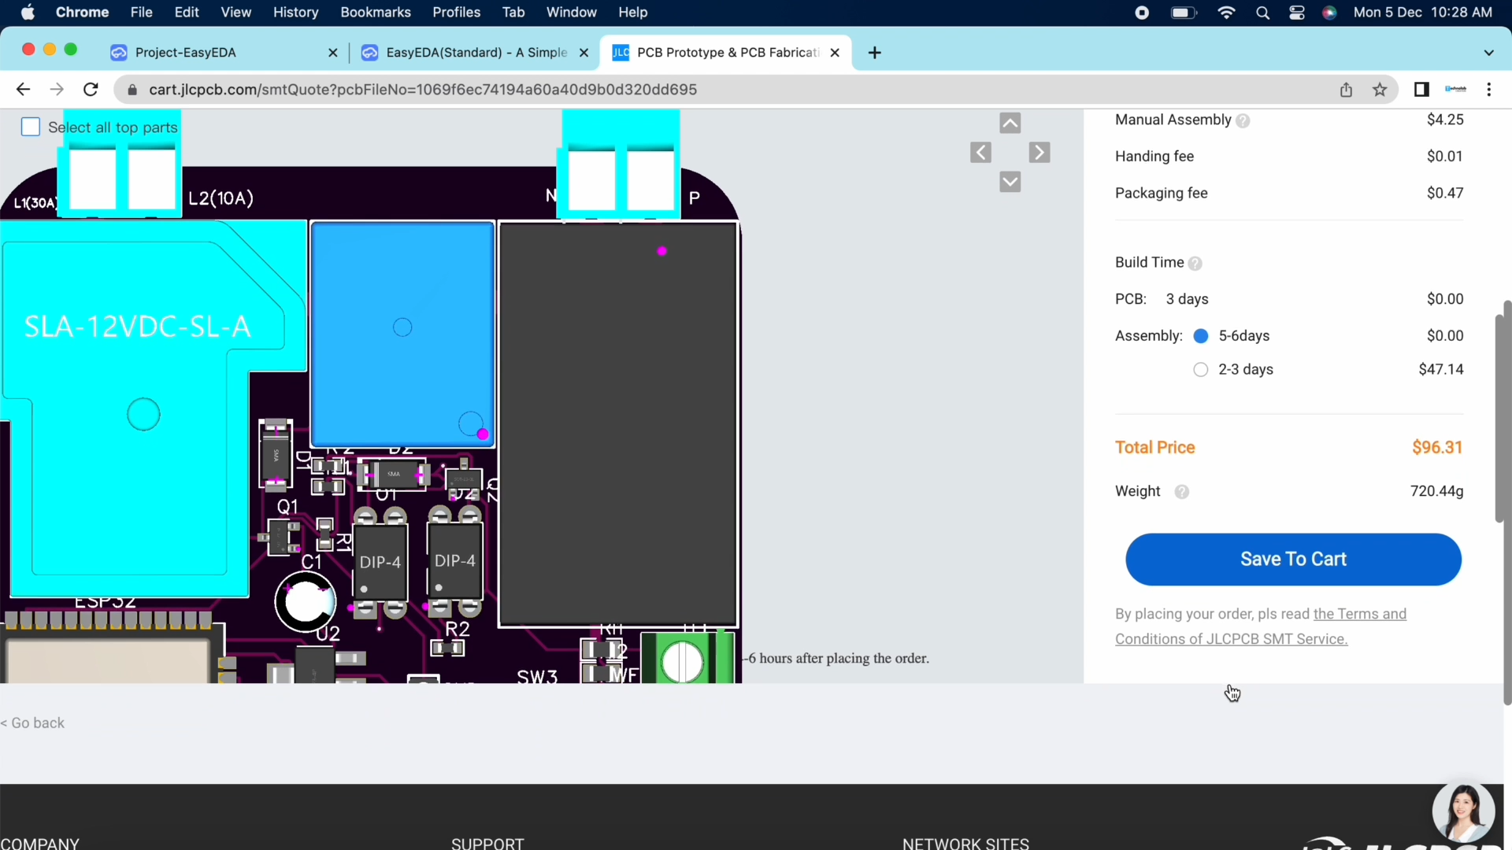
Task: Close the Project-EasyEDA tab
Action: click(x=332, y=53)
